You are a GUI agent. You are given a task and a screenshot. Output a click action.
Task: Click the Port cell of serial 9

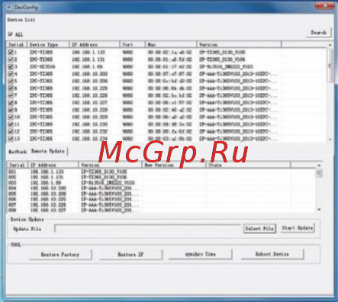click(x=127, y=110)
